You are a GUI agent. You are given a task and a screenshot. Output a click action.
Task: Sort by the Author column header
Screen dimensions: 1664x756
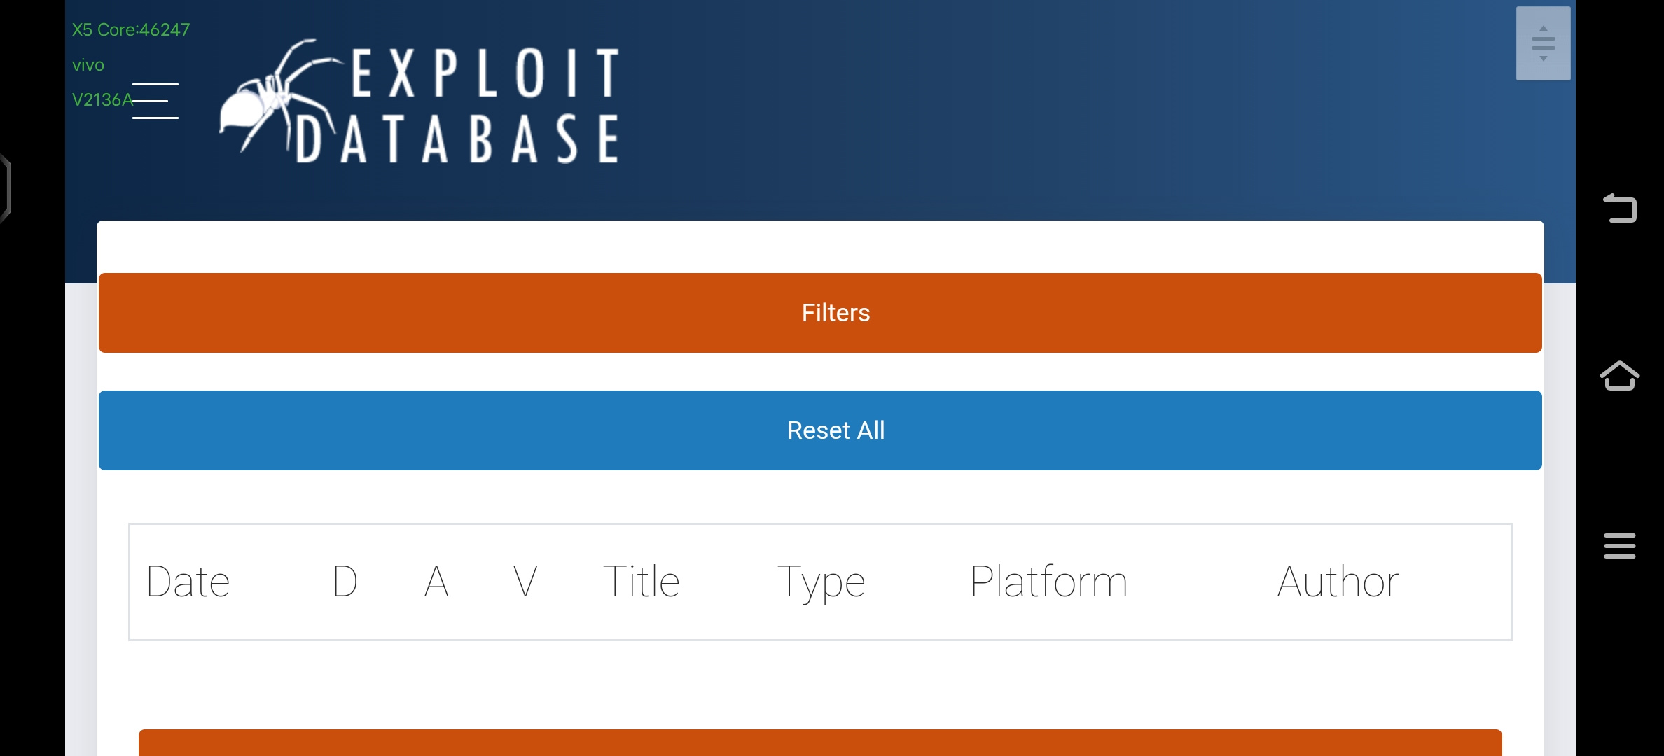tap(1338, 582)
